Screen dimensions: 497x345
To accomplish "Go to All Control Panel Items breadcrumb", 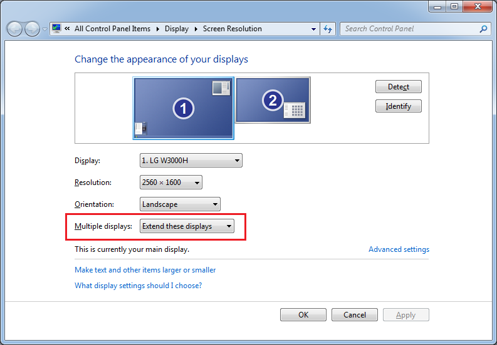I will (x=112, y=29).
